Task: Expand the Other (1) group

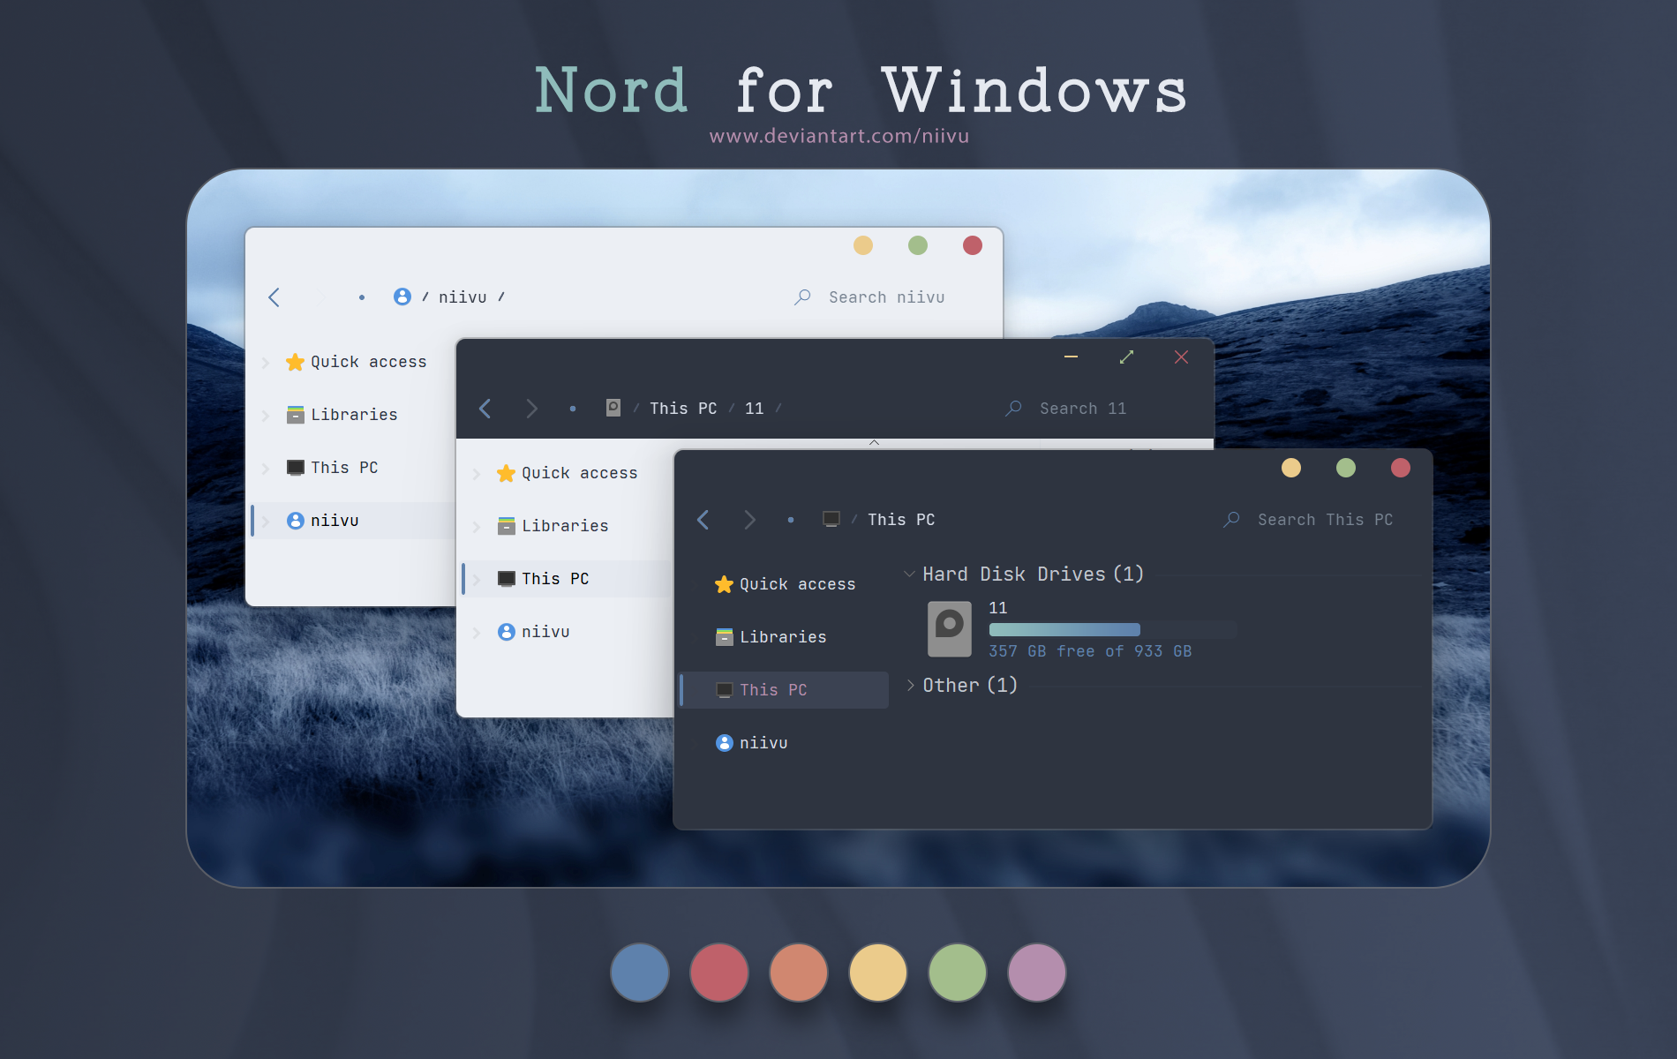Action: tap(910, 685)
